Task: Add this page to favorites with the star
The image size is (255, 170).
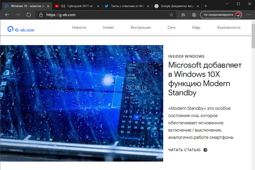Action: coord(171,15)
